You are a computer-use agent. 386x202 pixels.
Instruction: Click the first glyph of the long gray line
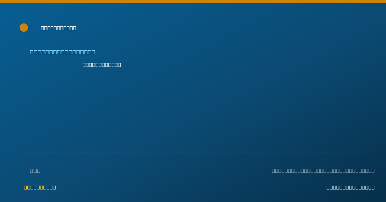(273, 171)
